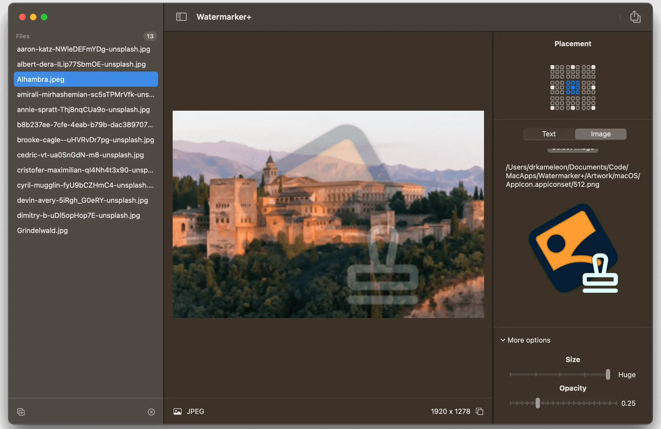
Task: Select the top-center placement grid block
Action: (x=573, y=72)
